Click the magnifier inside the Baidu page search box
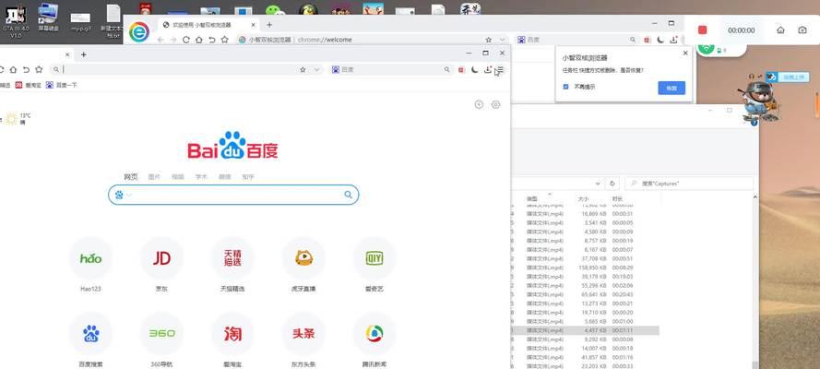 pyautogui.click(x=349, y=195)
